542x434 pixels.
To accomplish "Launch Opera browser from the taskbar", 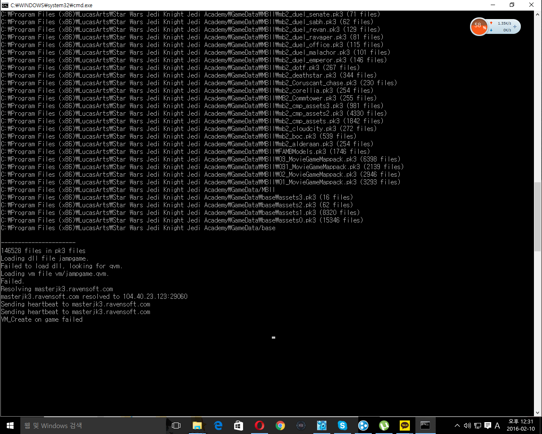I will (x=260, y=426).
